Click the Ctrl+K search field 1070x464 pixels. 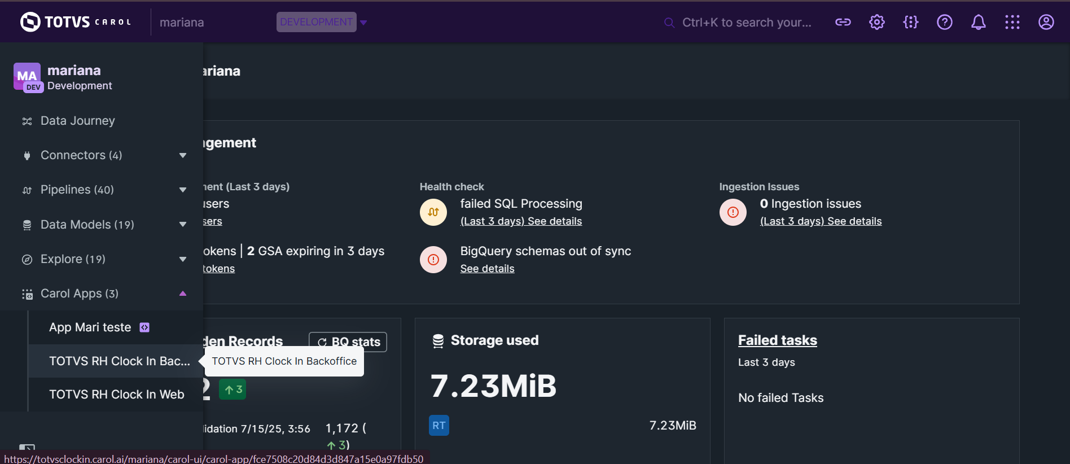click(745, 22)
